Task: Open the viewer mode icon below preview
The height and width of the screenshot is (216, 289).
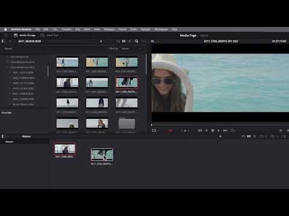Action: pyautogui.click(x=154, y=131)
